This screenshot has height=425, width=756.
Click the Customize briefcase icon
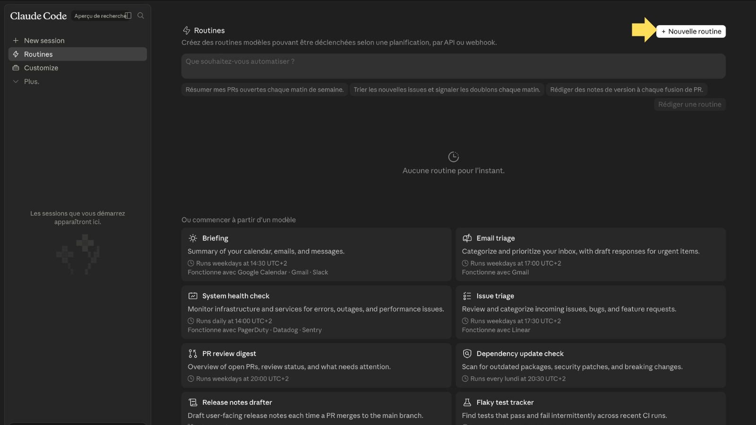pyautogui.click(x=16, y=68)
